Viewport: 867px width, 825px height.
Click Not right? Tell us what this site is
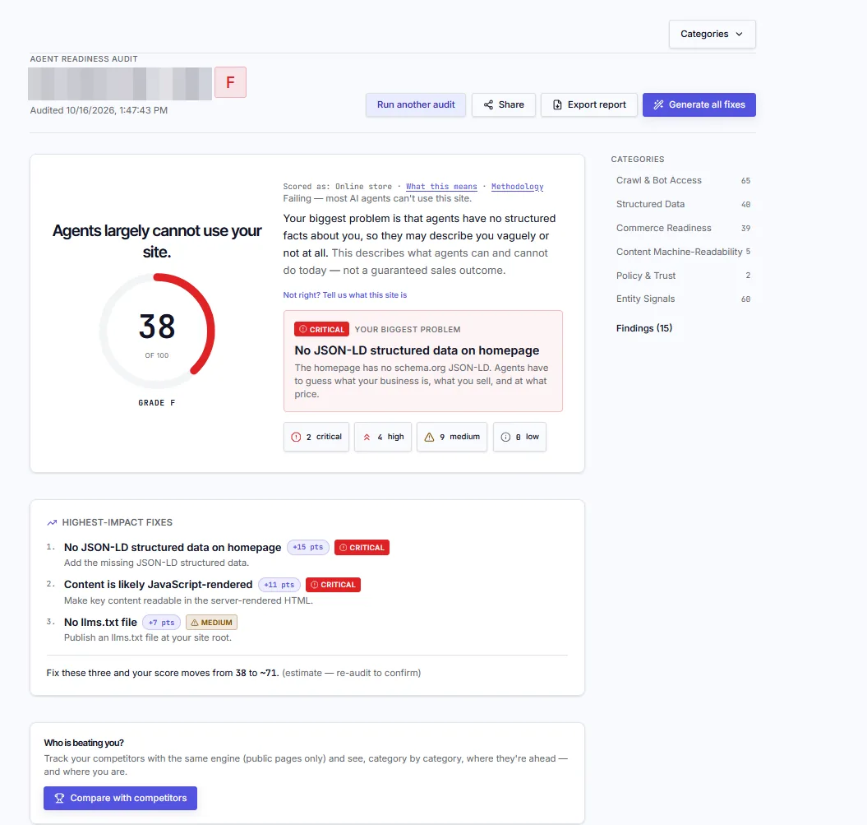click(x=345, y=295)
